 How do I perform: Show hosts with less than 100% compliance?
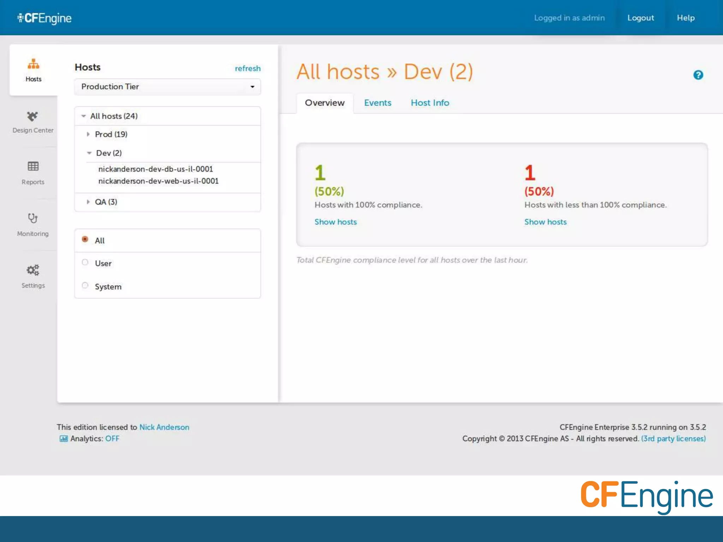click(x=545, y=222)
